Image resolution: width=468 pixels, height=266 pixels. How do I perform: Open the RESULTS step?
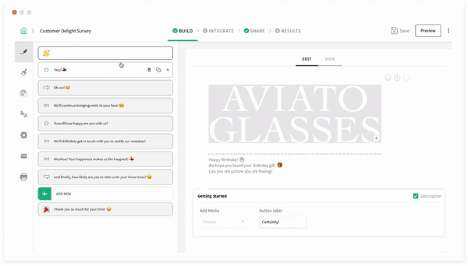288,31
